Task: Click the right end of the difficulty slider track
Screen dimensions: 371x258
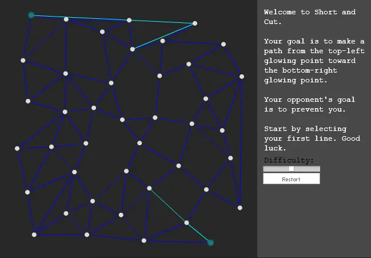Action: (x=318, y=169)
